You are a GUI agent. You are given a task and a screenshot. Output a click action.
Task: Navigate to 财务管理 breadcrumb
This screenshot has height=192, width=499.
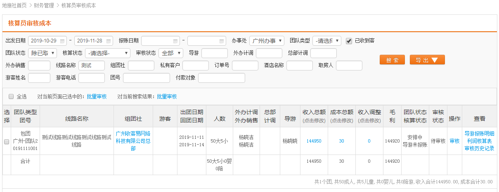click(44, 5)
